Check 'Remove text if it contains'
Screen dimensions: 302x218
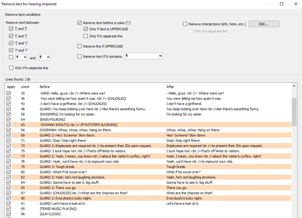[80, 56]
